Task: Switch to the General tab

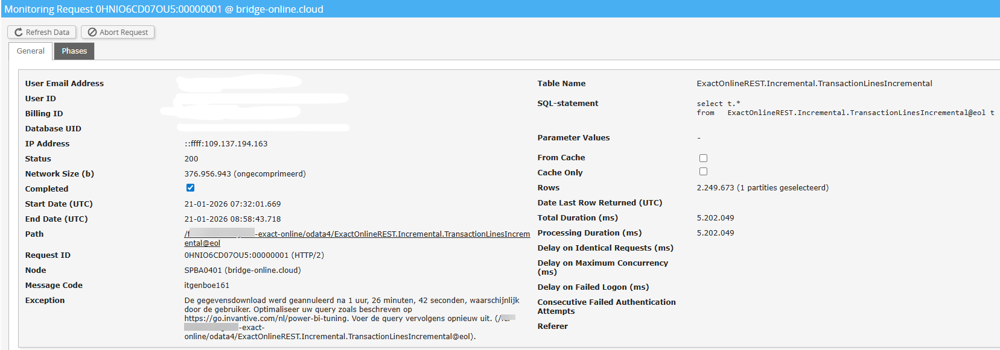Action: pos(30,51)
